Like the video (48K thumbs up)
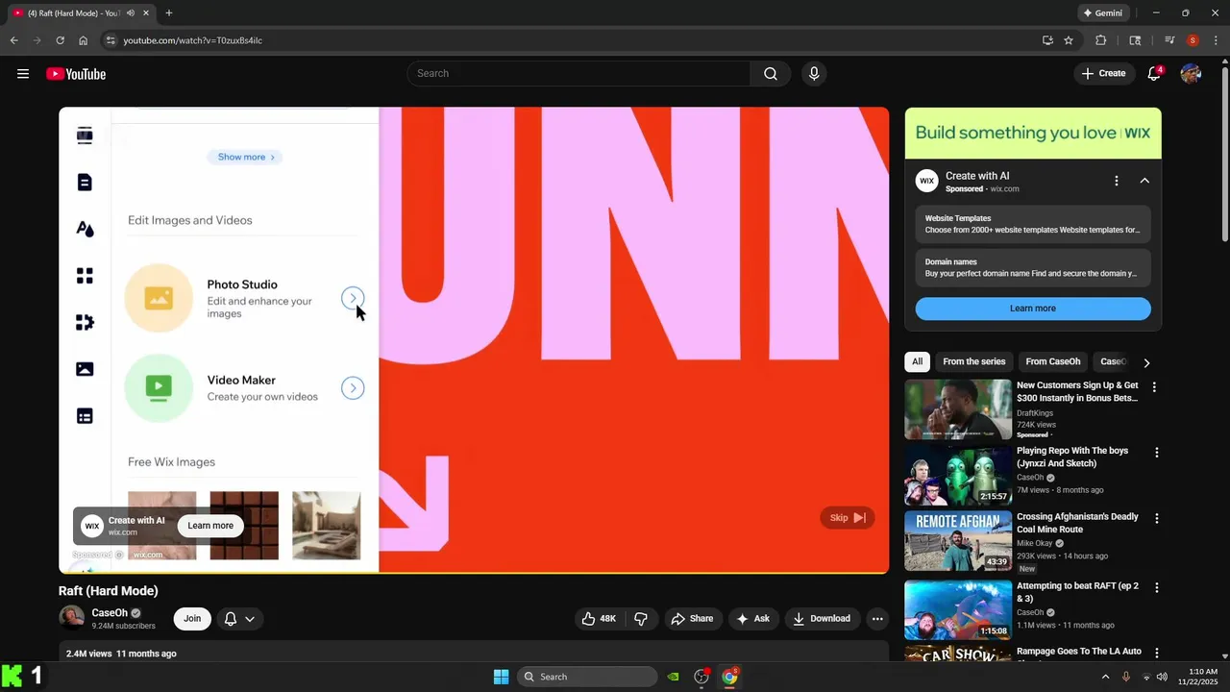Image resolution: width=1230 pixels, height=692 pixels. click(600, 619)
